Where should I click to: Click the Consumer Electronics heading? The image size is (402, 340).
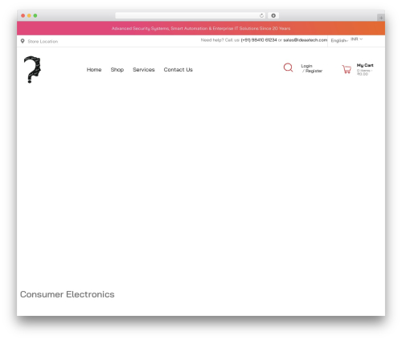pos(68,294)
